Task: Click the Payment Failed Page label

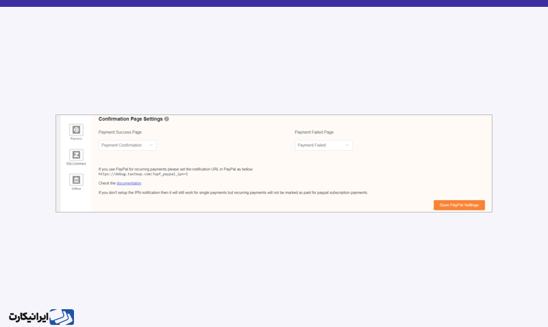Action: pyautogui.click(x=314, y=132)
